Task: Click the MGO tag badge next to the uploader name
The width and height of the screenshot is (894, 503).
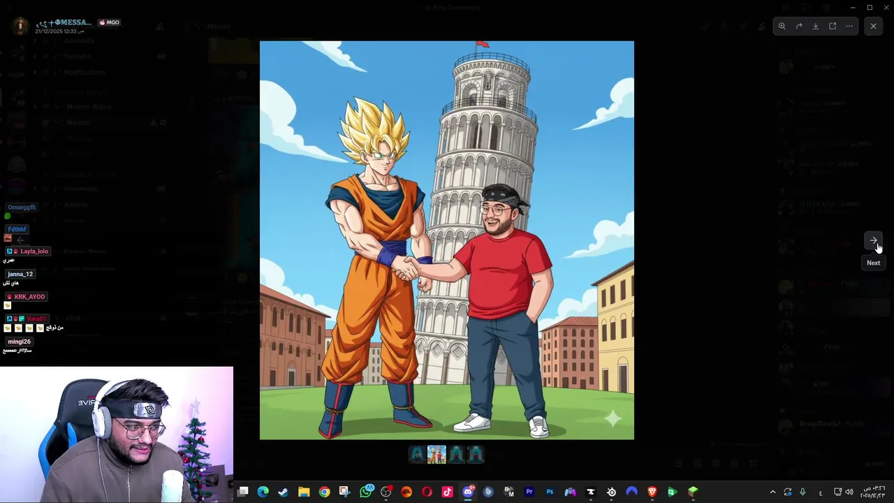Action: 109,22
